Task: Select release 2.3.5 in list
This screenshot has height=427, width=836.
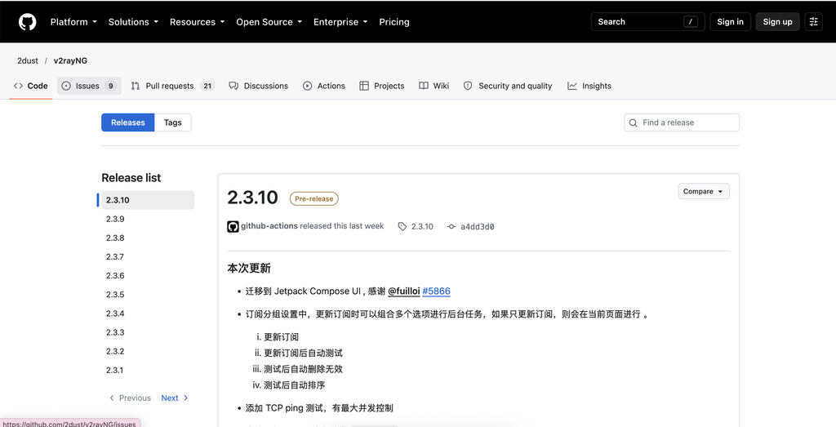Action: [148, 295]
